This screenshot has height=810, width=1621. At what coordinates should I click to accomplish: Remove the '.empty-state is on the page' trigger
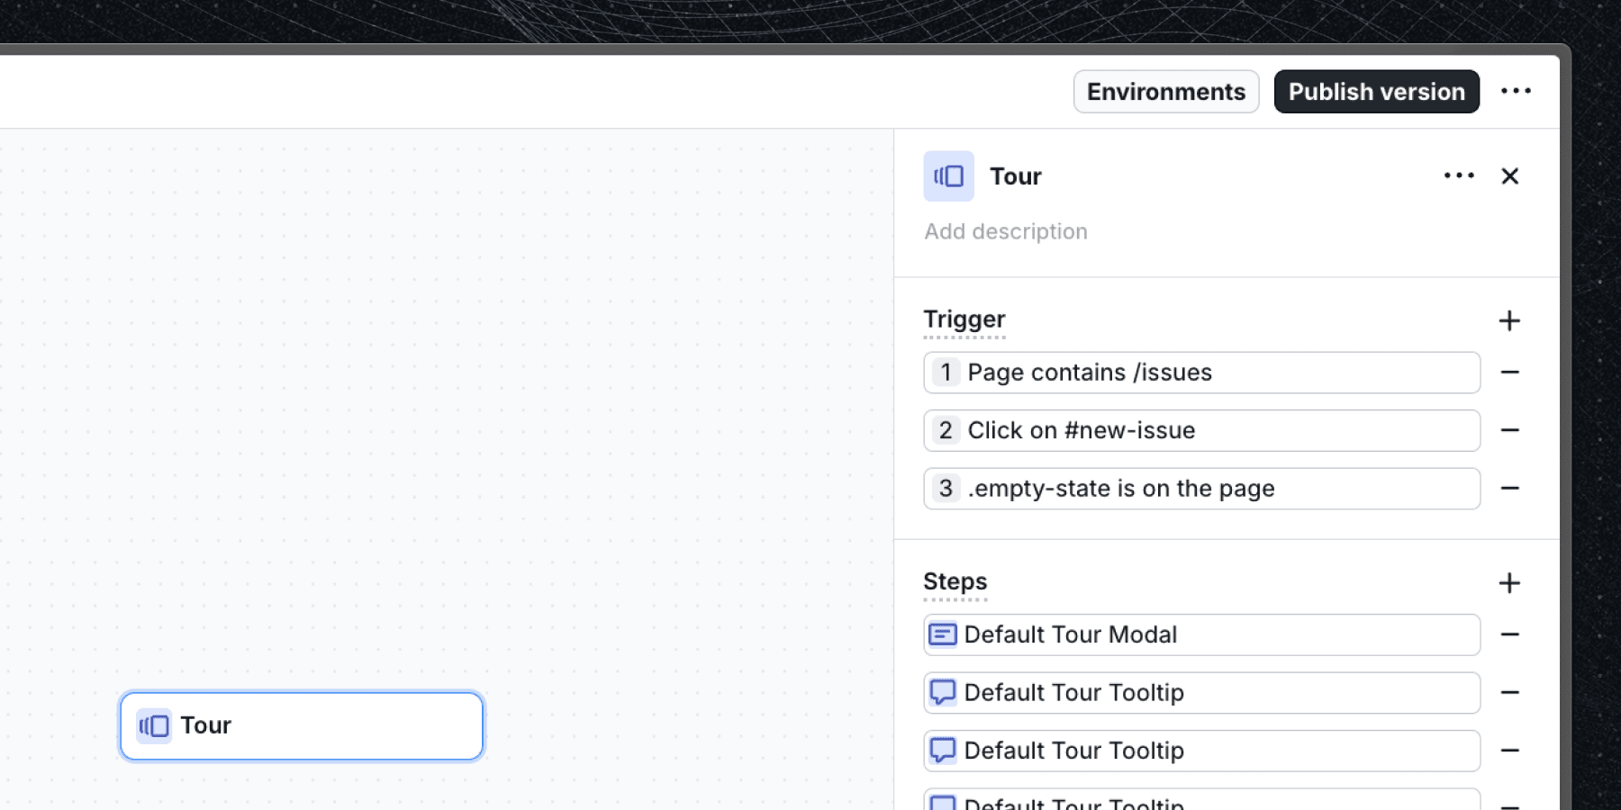pyautogui.click(x=1510, y=488)
